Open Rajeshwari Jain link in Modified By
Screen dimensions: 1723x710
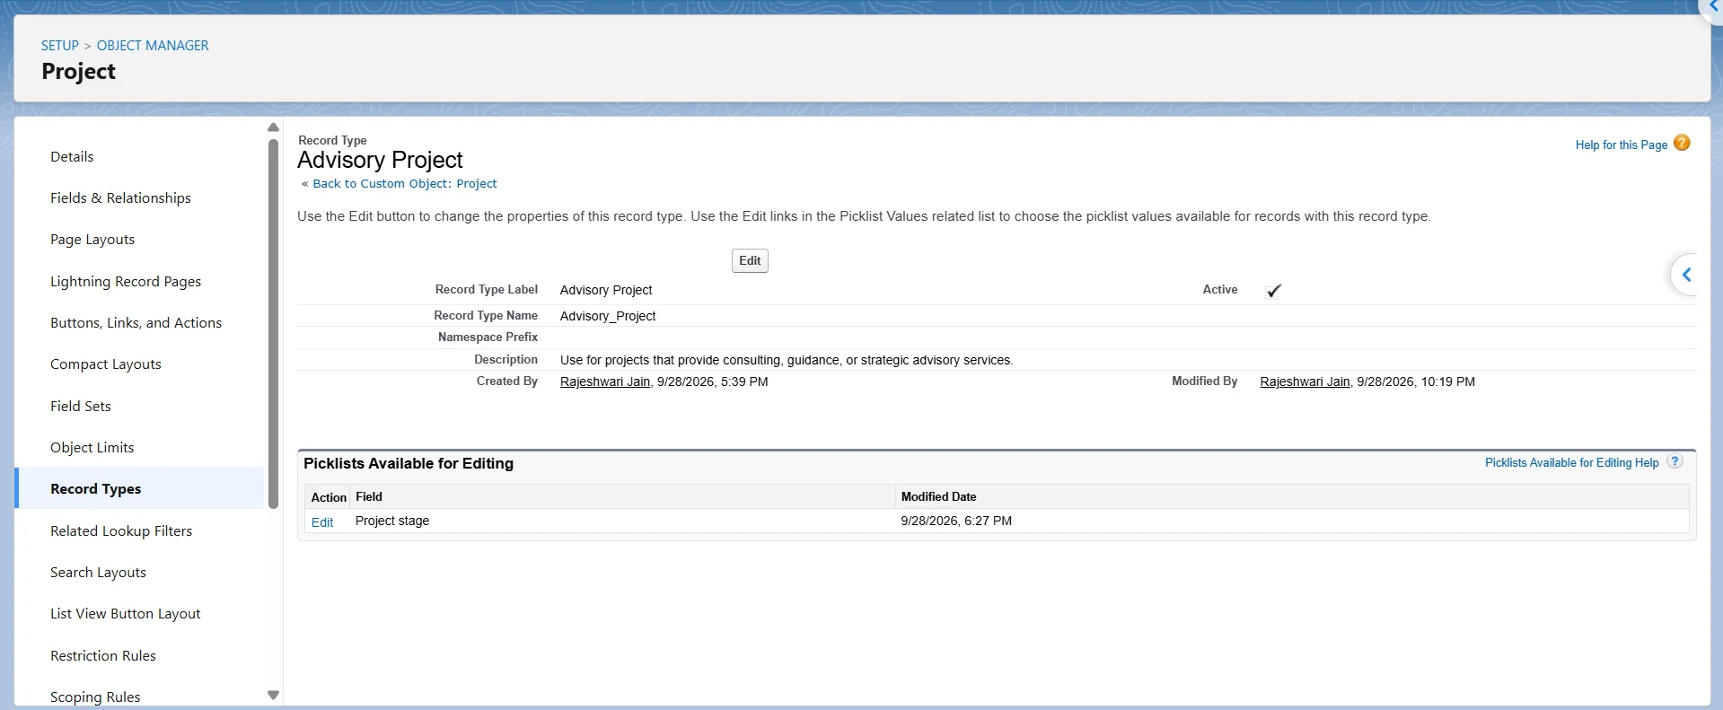coord(1305,381)
